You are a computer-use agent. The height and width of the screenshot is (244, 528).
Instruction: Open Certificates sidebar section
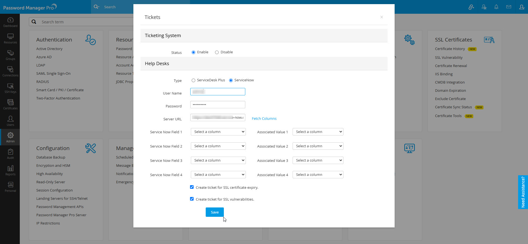[10, 104]
